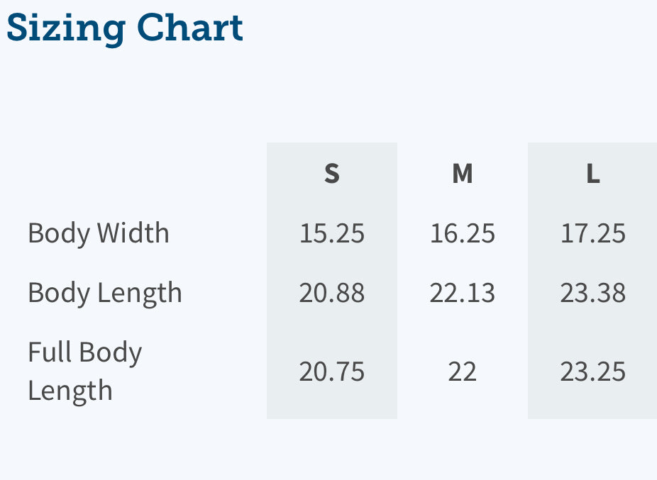Select the S size column header

[x=332, y=174]
